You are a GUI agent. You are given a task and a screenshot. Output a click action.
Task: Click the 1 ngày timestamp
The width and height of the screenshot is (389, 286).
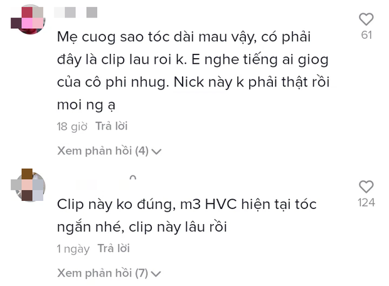(73, 249)
